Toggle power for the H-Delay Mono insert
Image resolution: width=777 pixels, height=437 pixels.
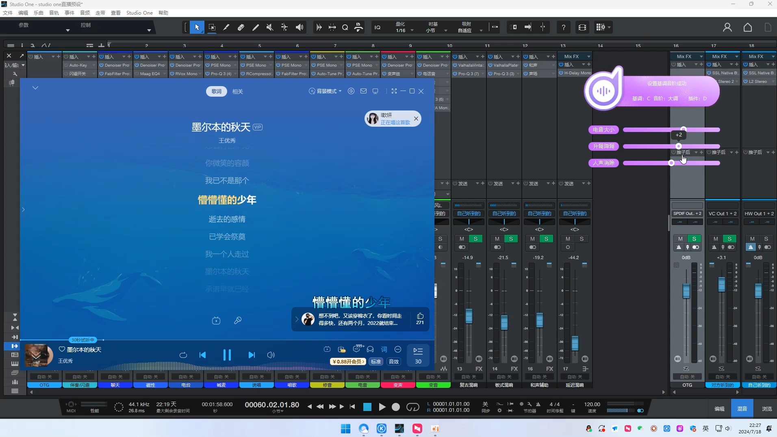[561, 73]
